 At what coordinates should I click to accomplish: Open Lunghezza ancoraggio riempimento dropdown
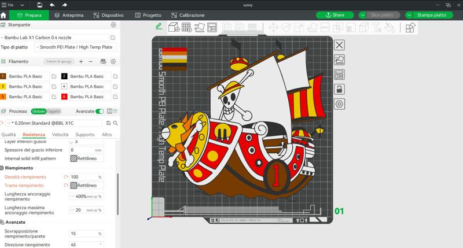coord(86,197)
